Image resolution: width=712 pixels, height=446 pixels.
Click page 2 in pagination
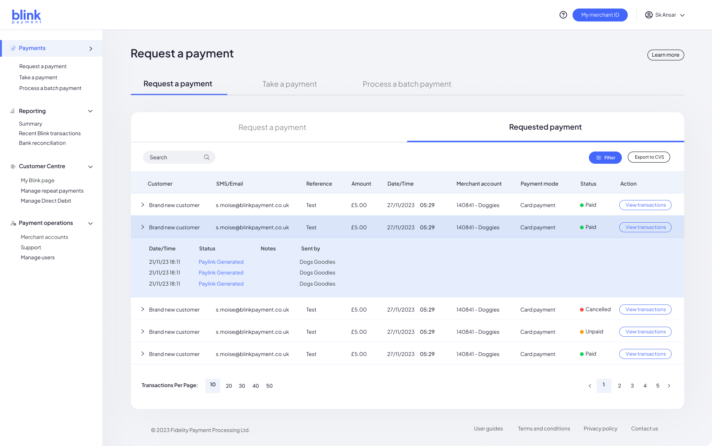619,385
